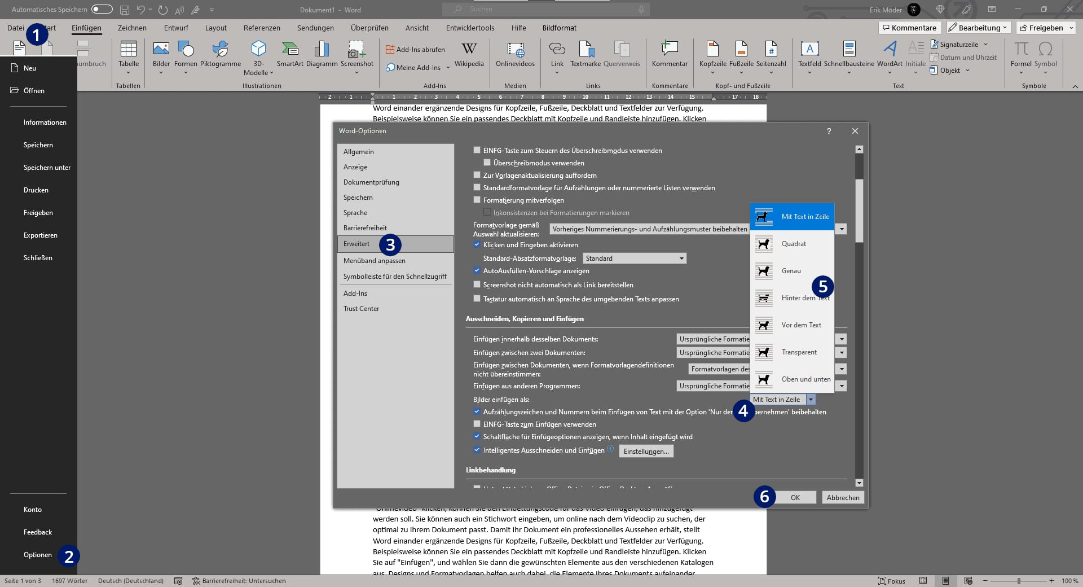Insert a Kommentar
This screenshot has height=587, width=1083.
[x=670, y=55]
